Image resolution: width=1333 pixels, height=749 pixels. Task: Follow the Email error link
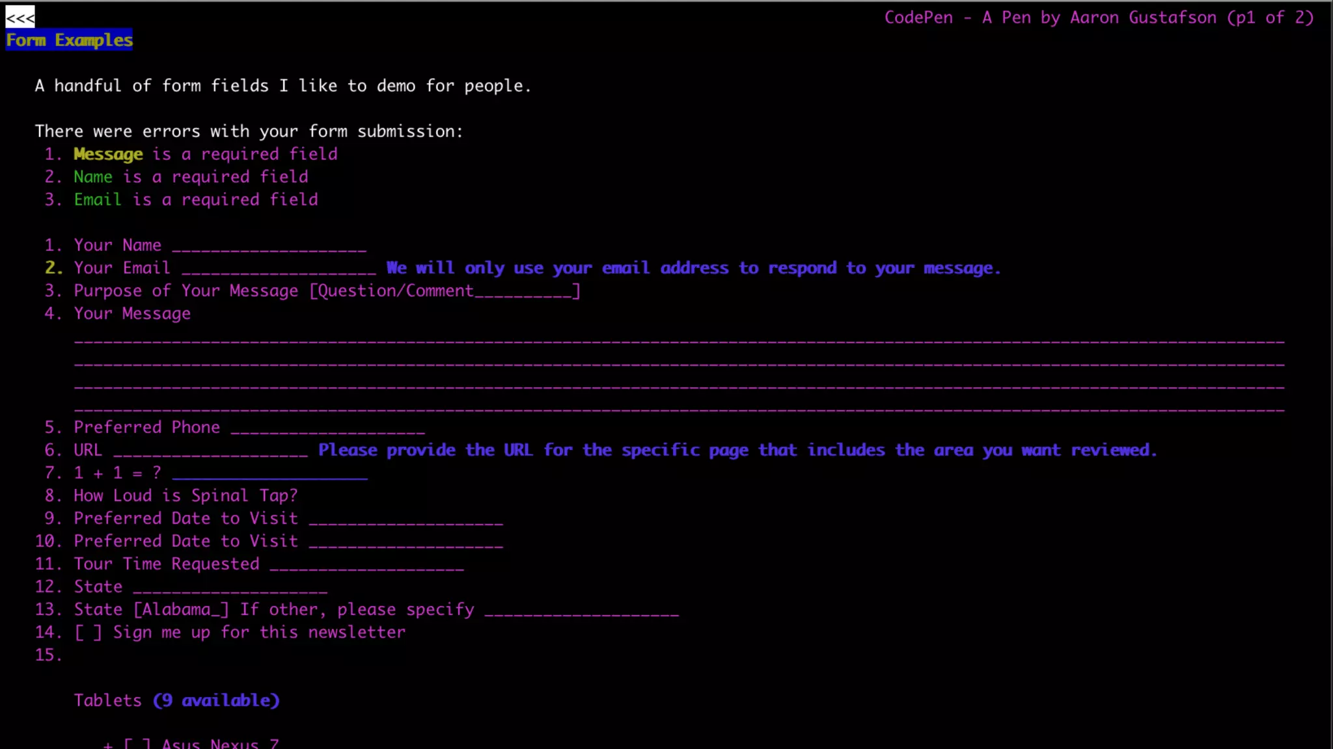tap(98, 200)
